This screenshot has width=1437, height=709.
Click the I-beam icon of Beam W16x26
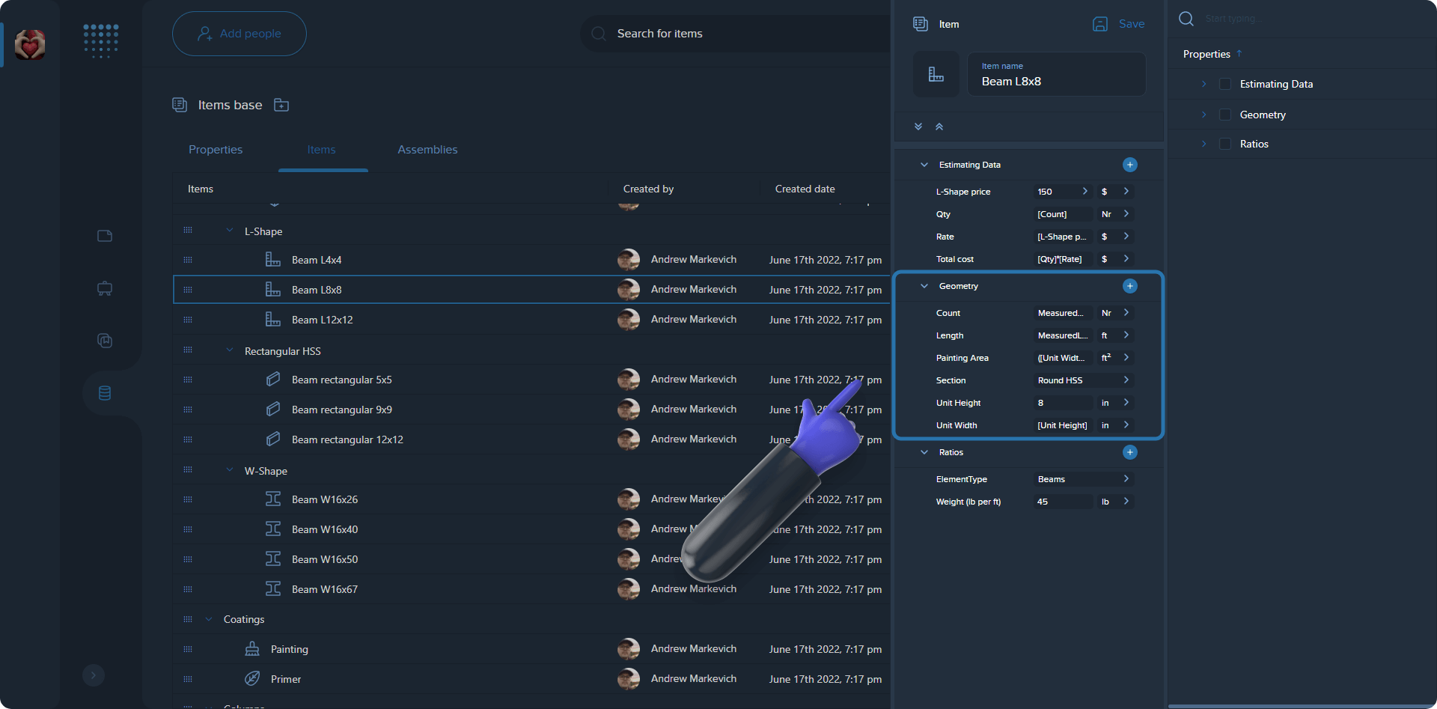[273, 499]
